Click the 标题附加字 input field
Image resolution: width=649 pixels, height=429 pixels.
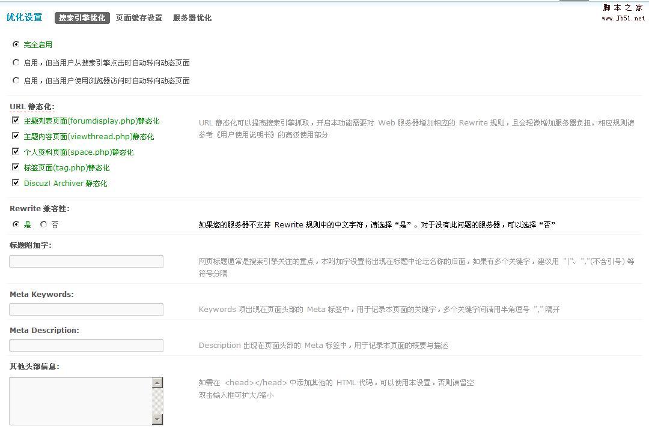coord(86,262)
